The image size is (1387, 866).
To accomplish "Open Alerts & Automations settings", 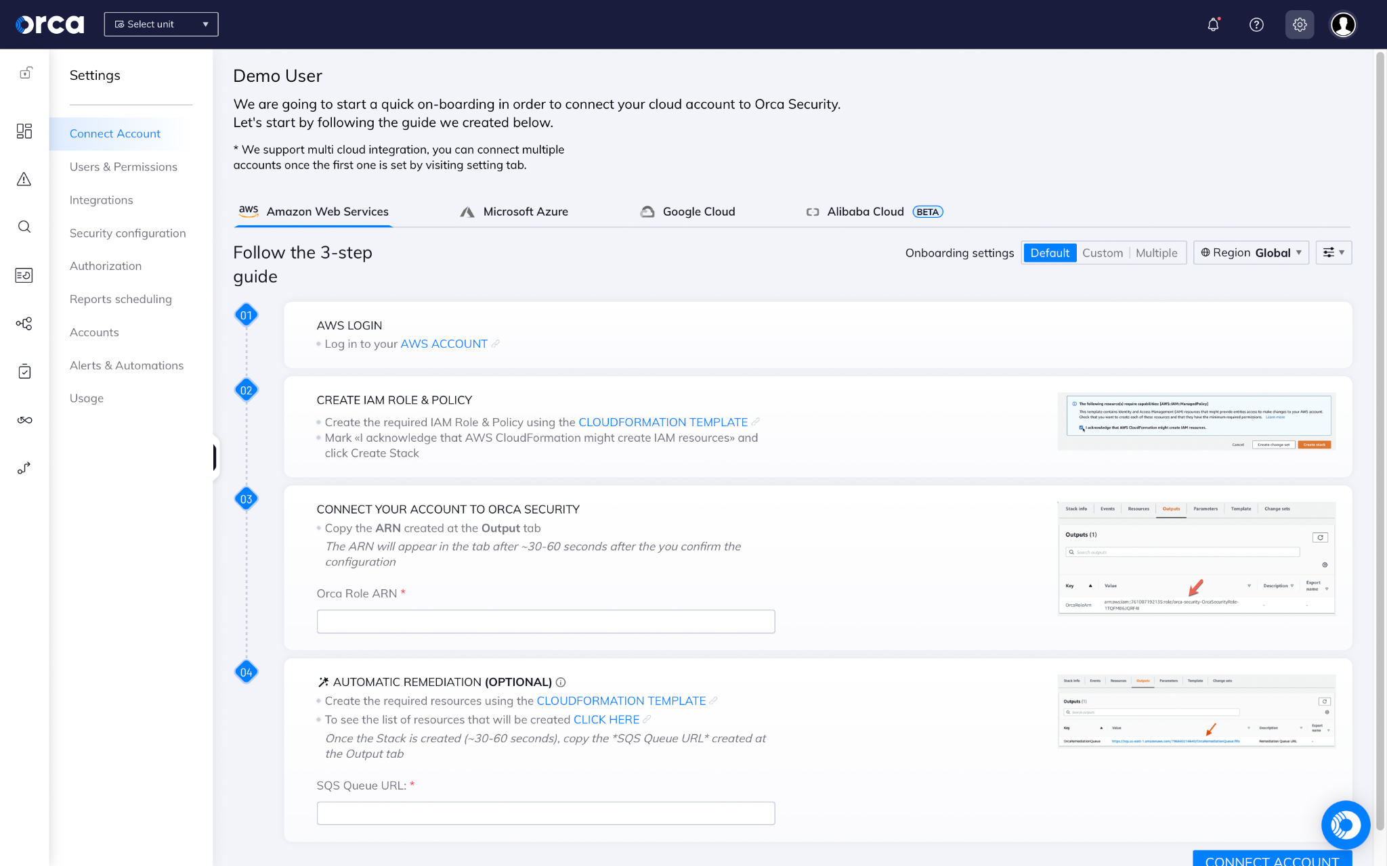I will coord(127,365).
